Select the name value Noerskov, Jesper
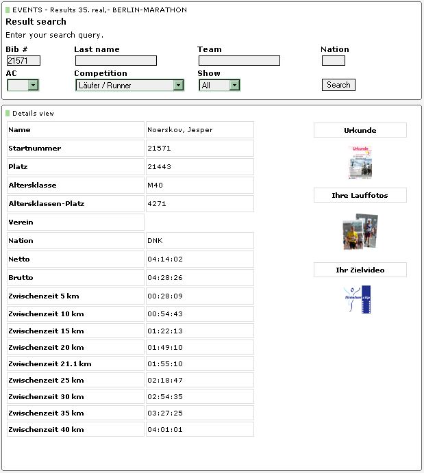 click(180, 129)
